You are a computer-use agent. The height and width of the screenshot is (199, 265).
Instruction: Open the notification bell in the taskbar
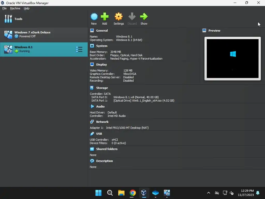pos(258,193)
